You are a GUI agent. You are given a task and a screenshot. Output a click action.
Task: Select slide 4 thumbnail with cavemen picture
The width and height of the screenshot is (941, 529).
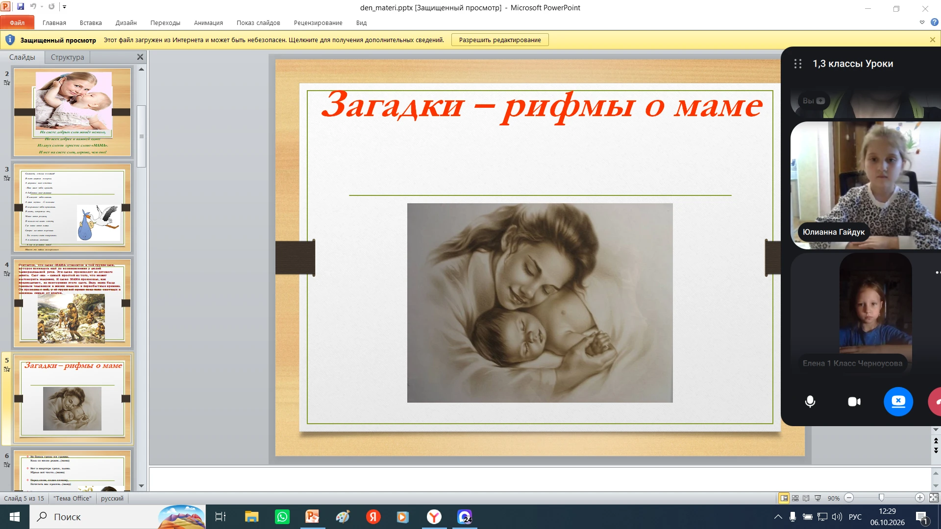[73, 303]
